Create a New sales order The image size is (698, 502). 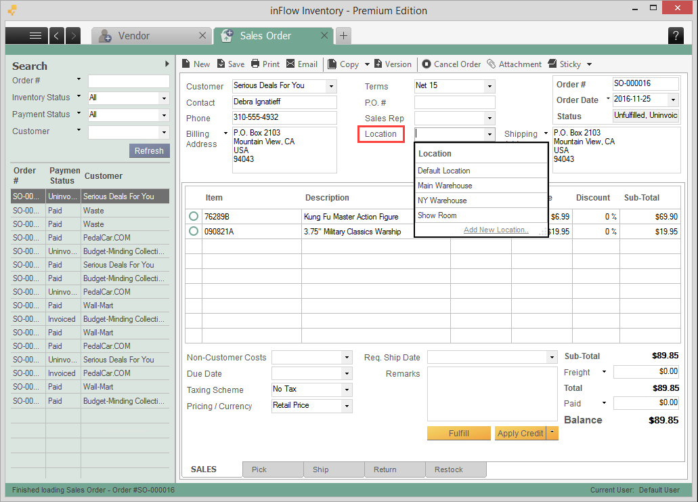coord(196,64)
